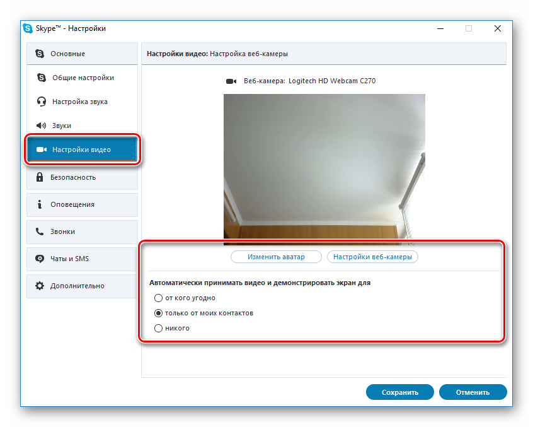The image size is (533, 427).
Task: Open Общие настройки page
Action: tap(83, 78)
